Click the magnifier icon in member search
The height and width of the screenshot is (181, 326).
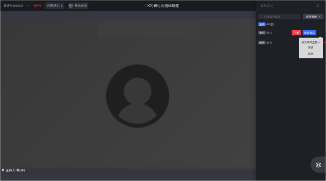[x=262, y=17]
